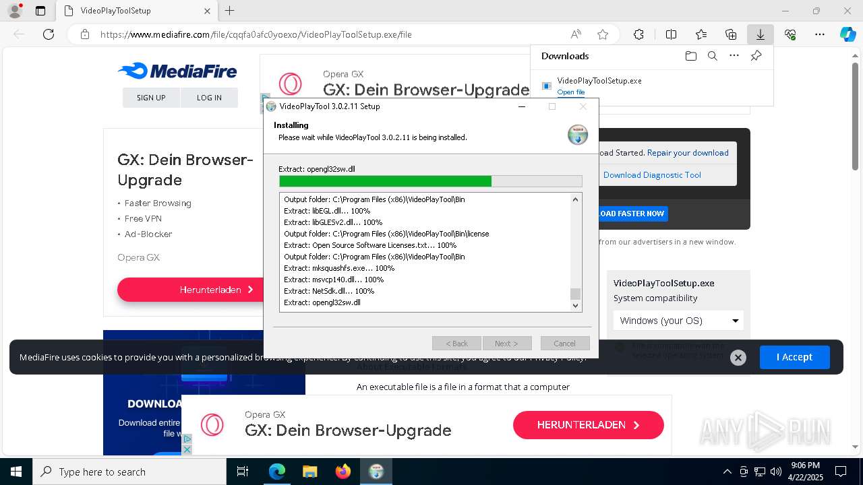Search downloads with magnifier icon
This screenshot has height=485, width=863.
pos(712,56)
